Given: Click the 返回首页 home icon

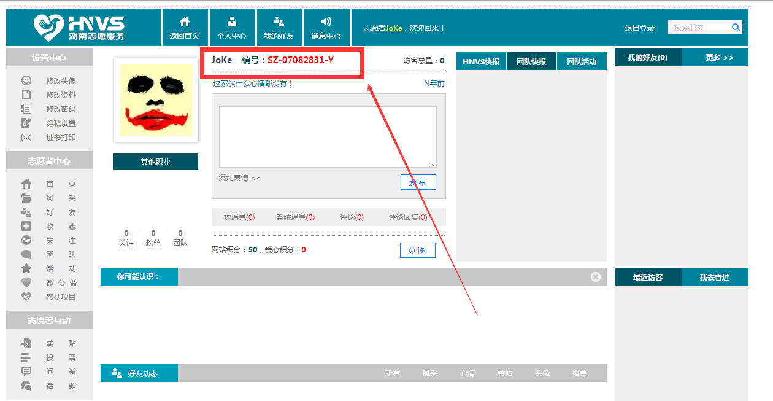Looking at the screenshot, I should 184,22.
